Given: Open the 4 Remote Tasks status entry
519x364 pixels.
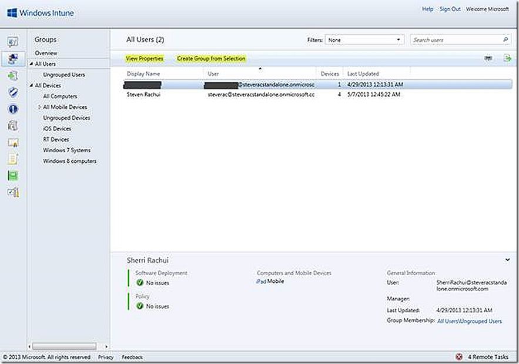Looking at the screenshot, I should [488, 357].
